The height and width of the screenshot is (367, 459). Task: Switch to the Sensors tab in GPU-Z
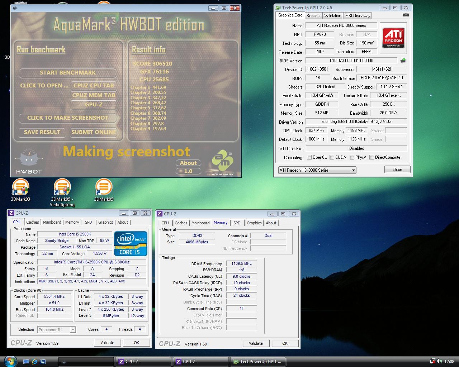(x=313, y=16)
